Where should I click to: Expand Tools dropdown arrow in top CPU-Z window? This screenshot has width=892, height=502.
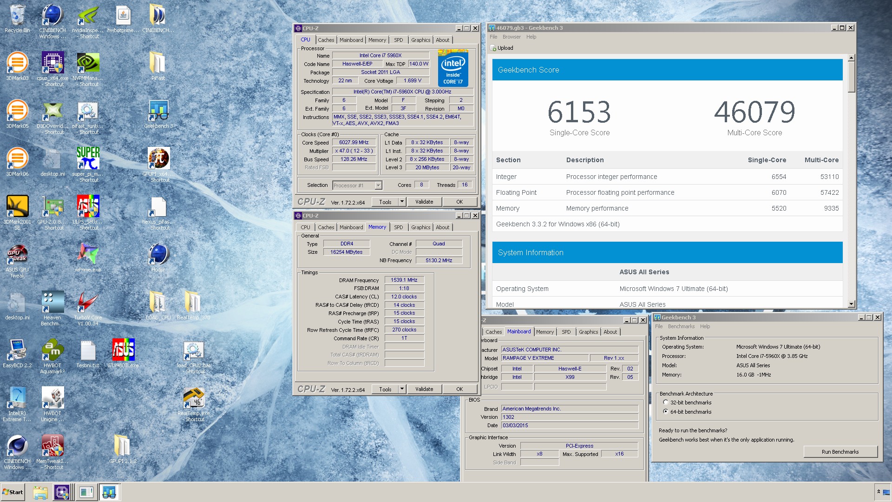click(402, 202)
